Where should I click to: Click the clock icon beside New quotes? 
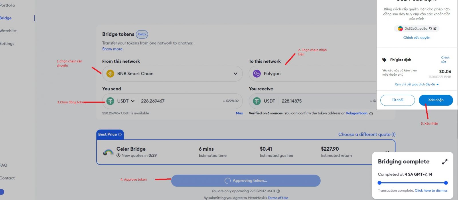[x=118, y=155]
